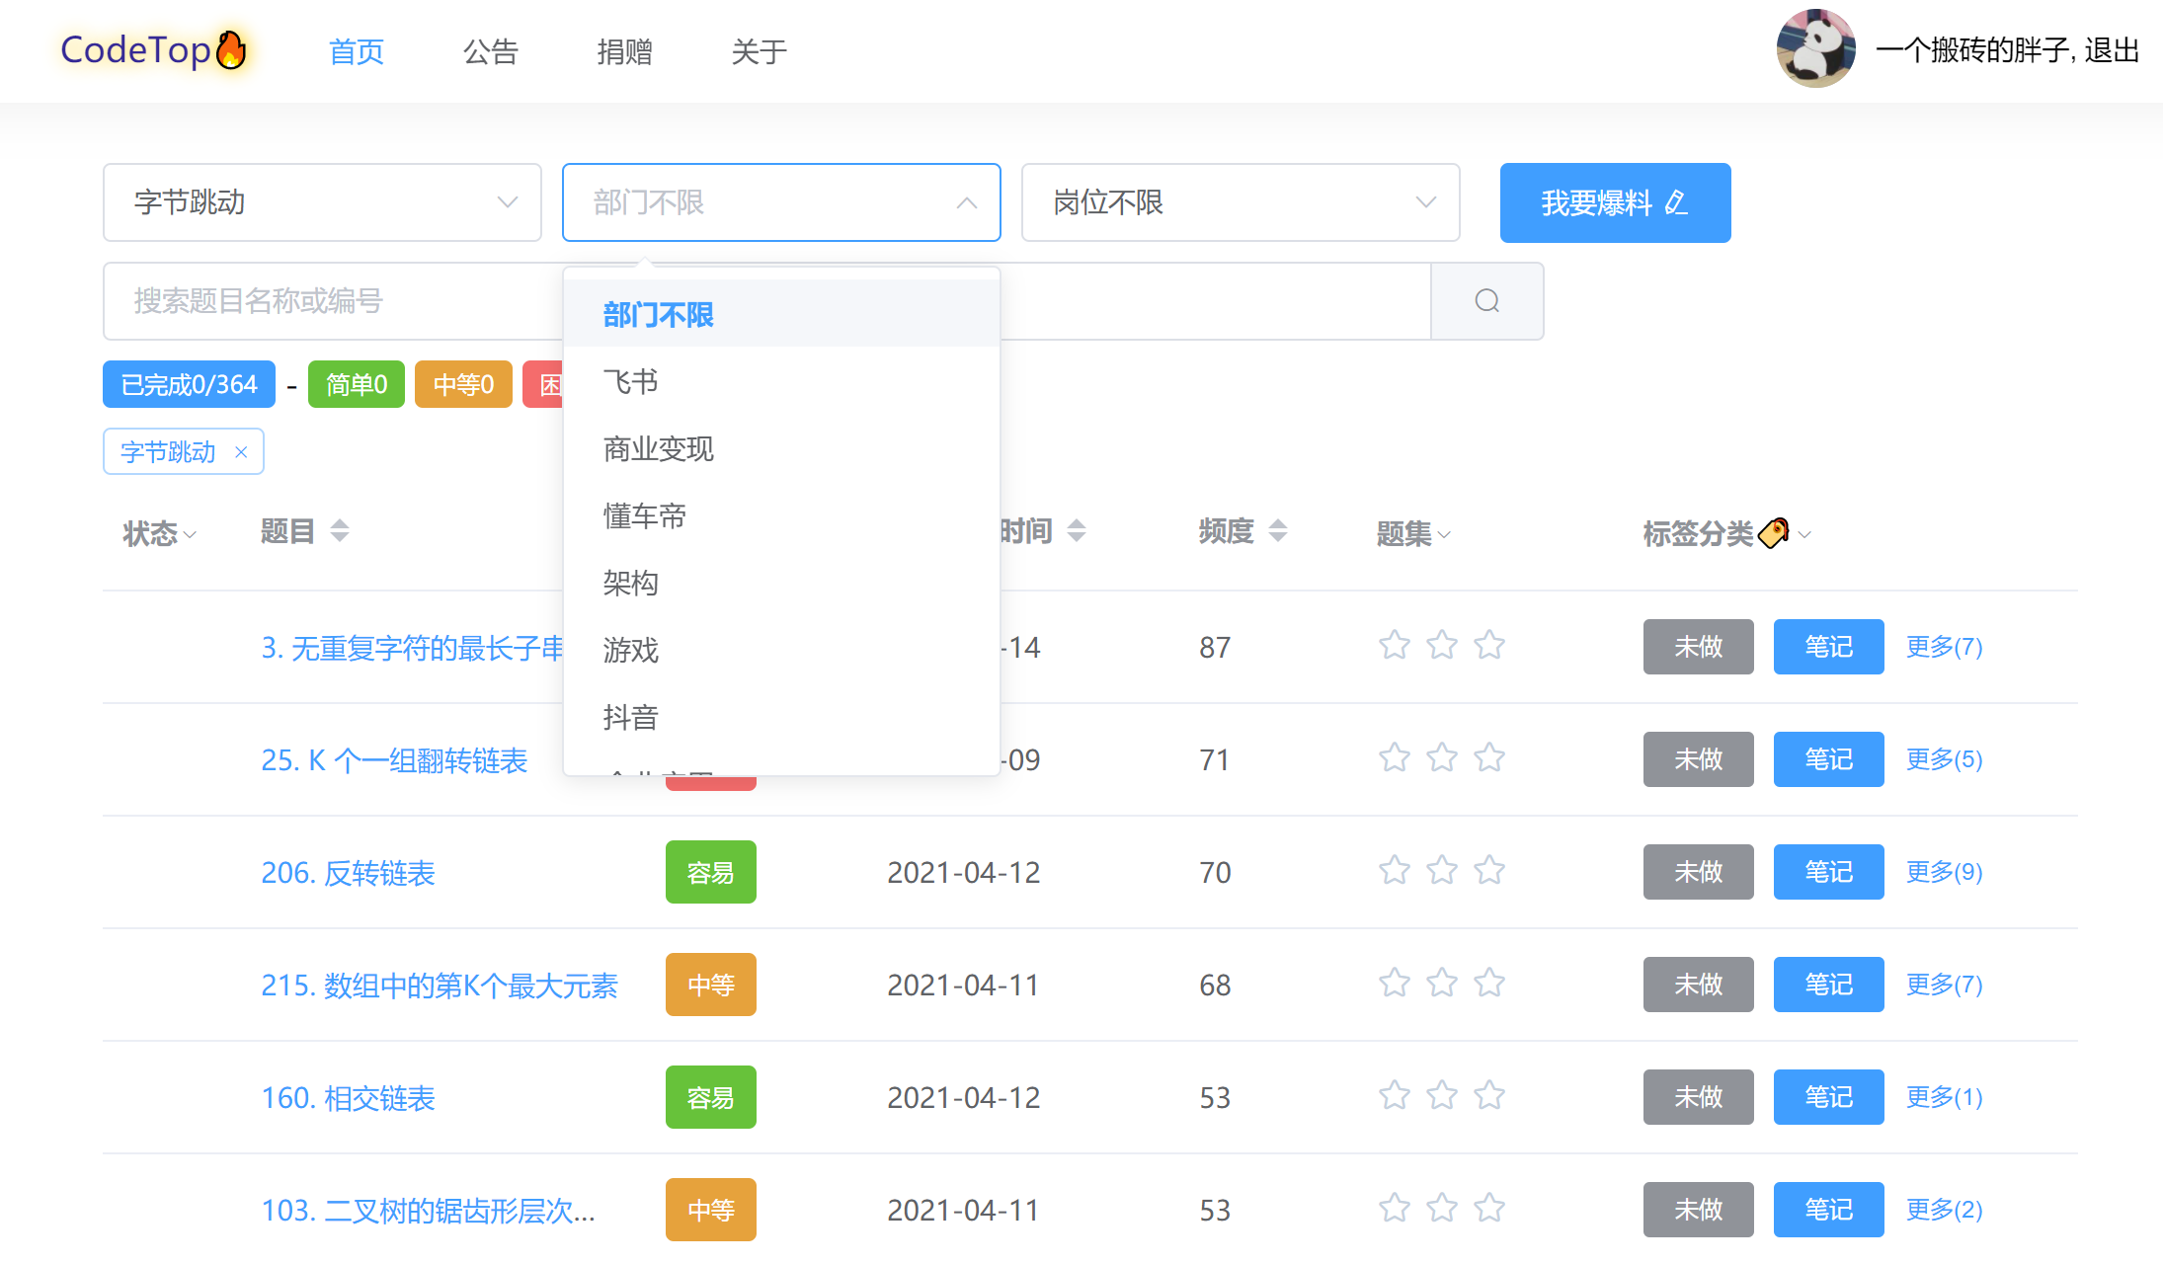Sort problems by 题目 column arrows
The height and width of the screenshot is (1263, 2163).
pos(339,530)
